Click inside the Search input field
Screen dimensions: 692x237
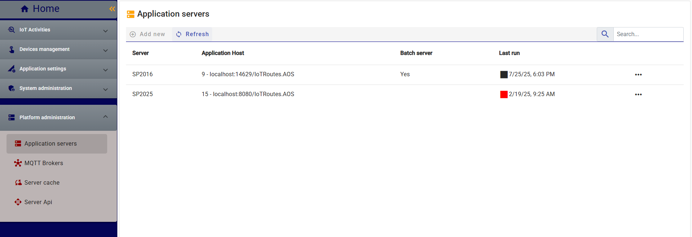647,34
